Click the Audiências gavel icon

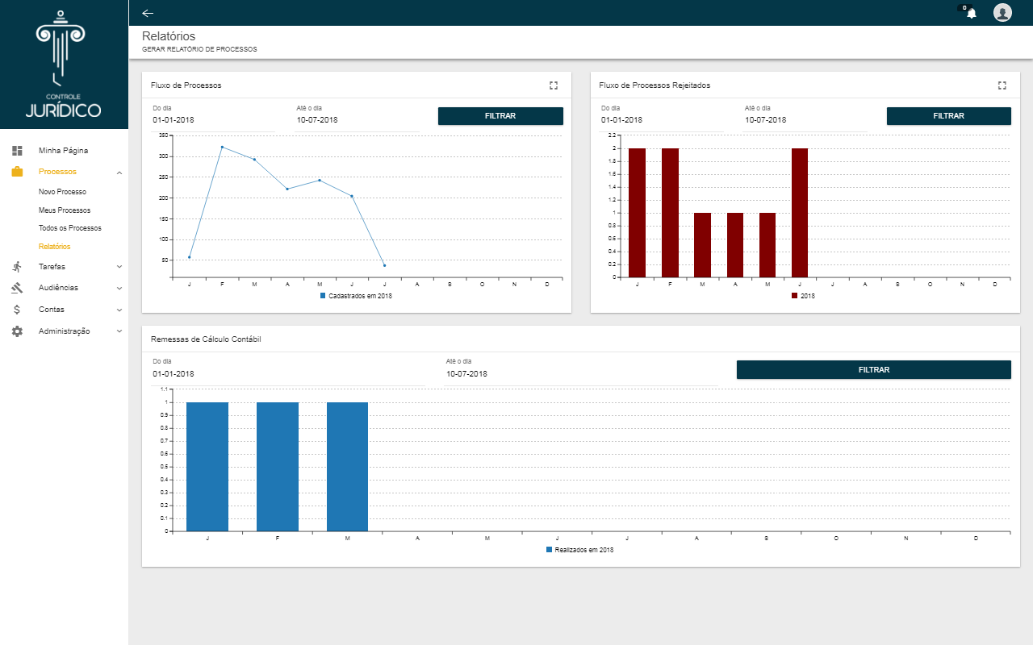coord(17,288)
